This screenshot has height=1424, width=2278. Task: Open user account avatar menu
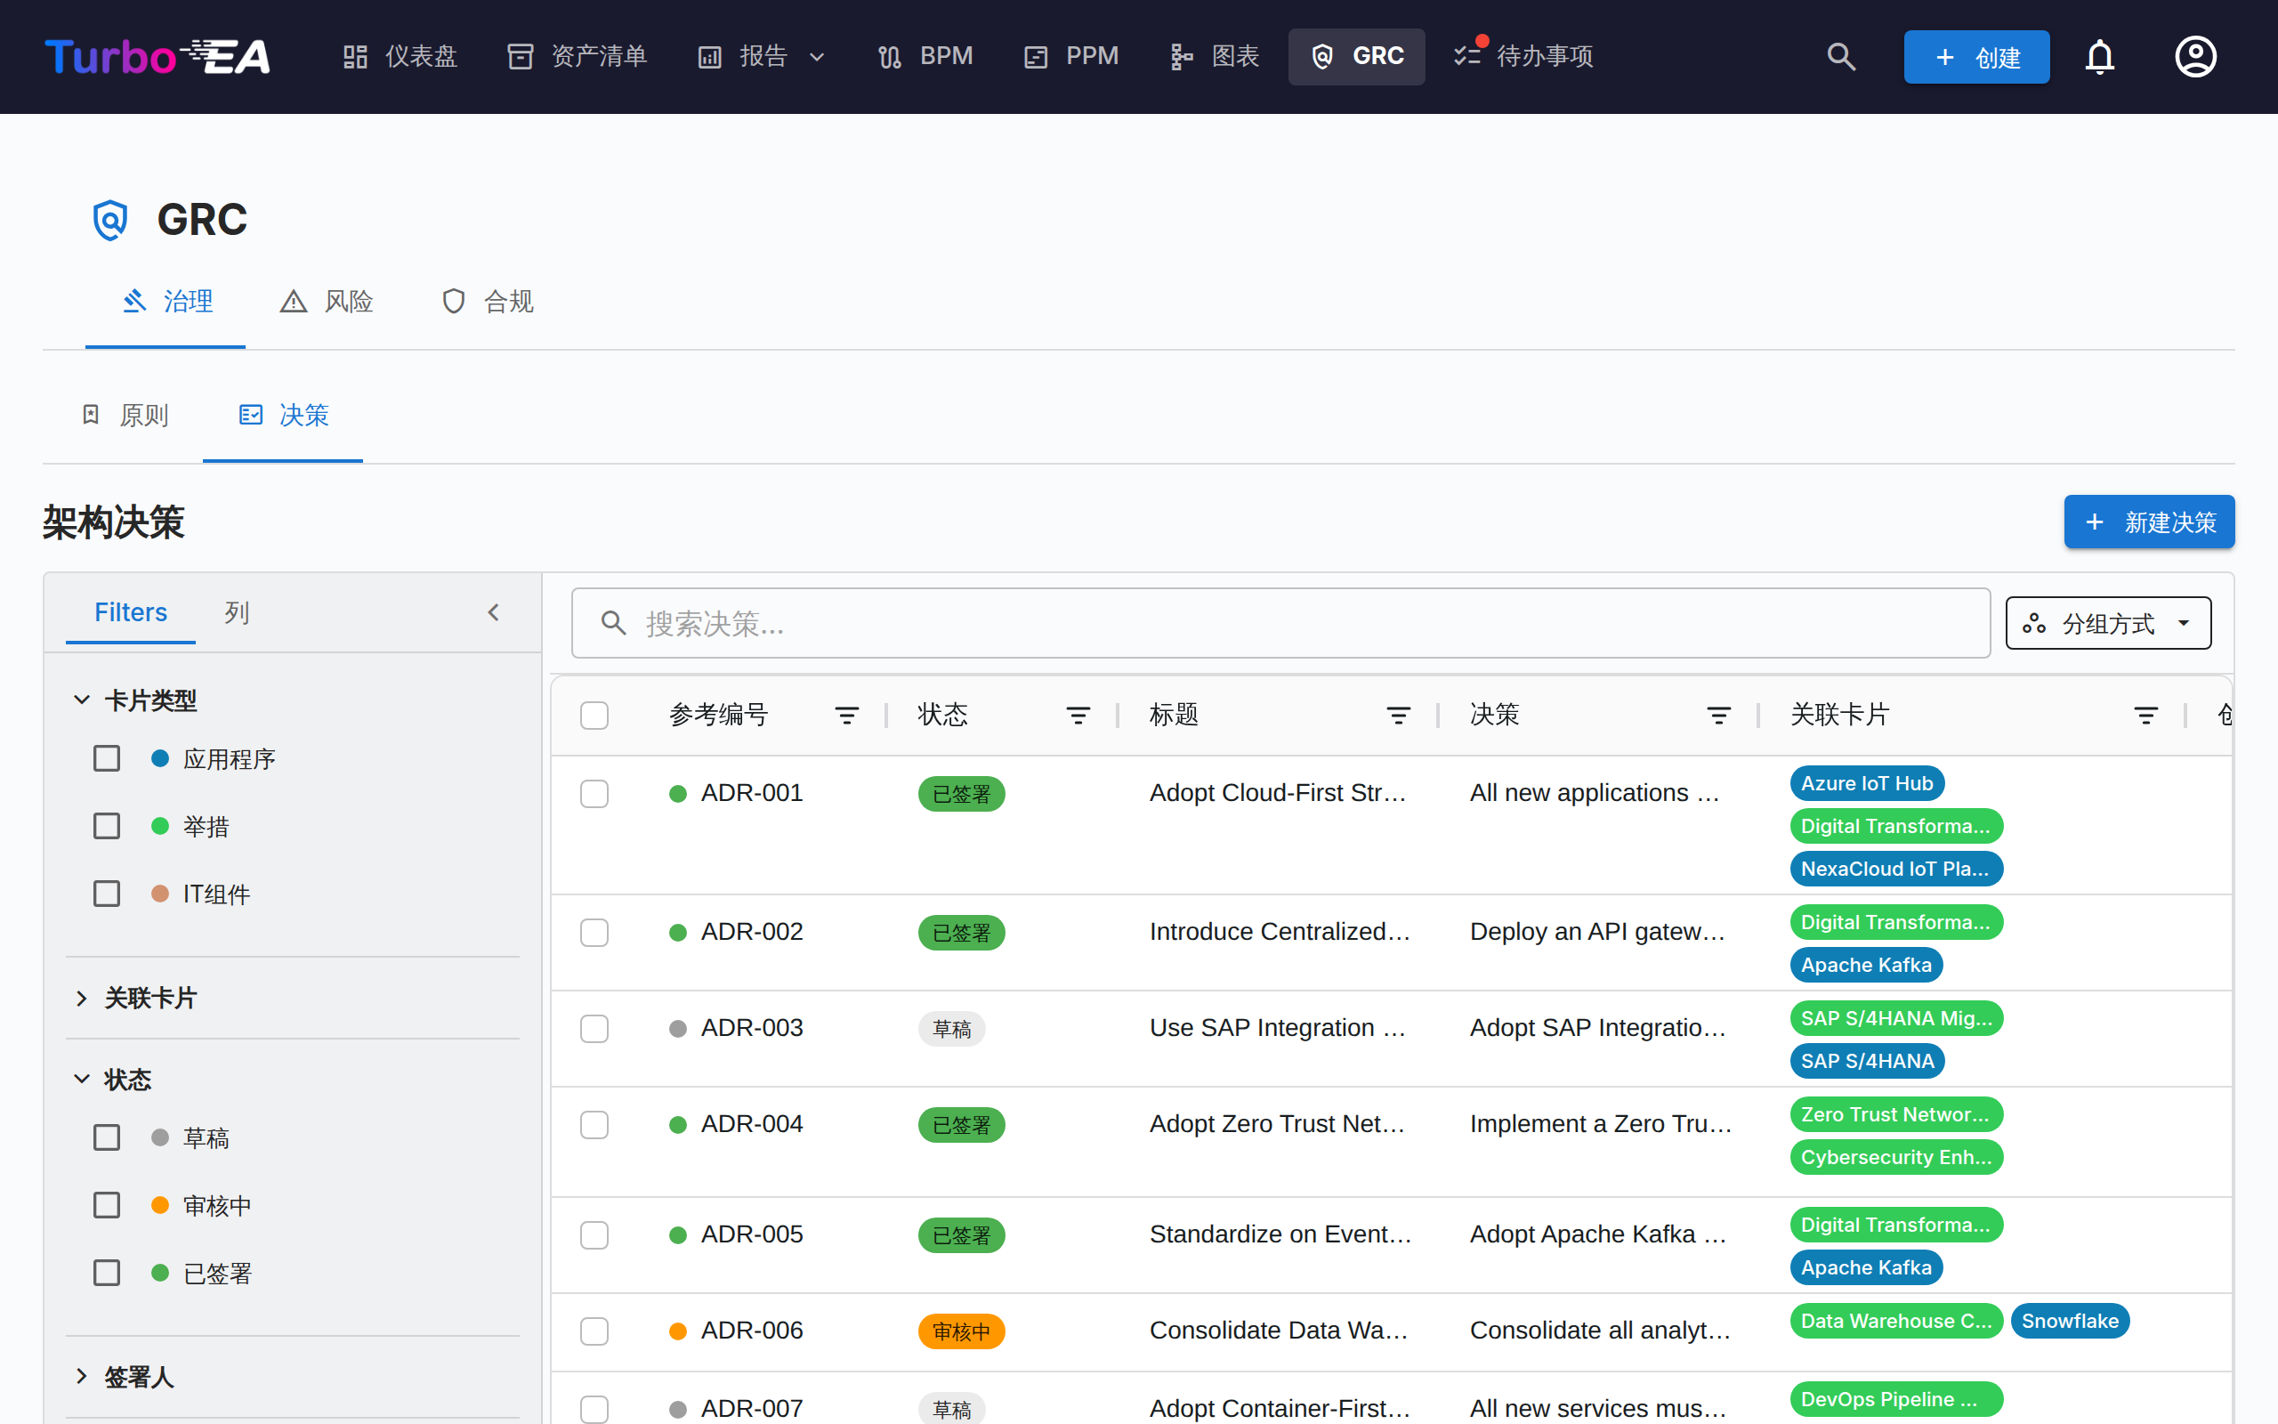pyautogui.click(x=2195, y=56)
